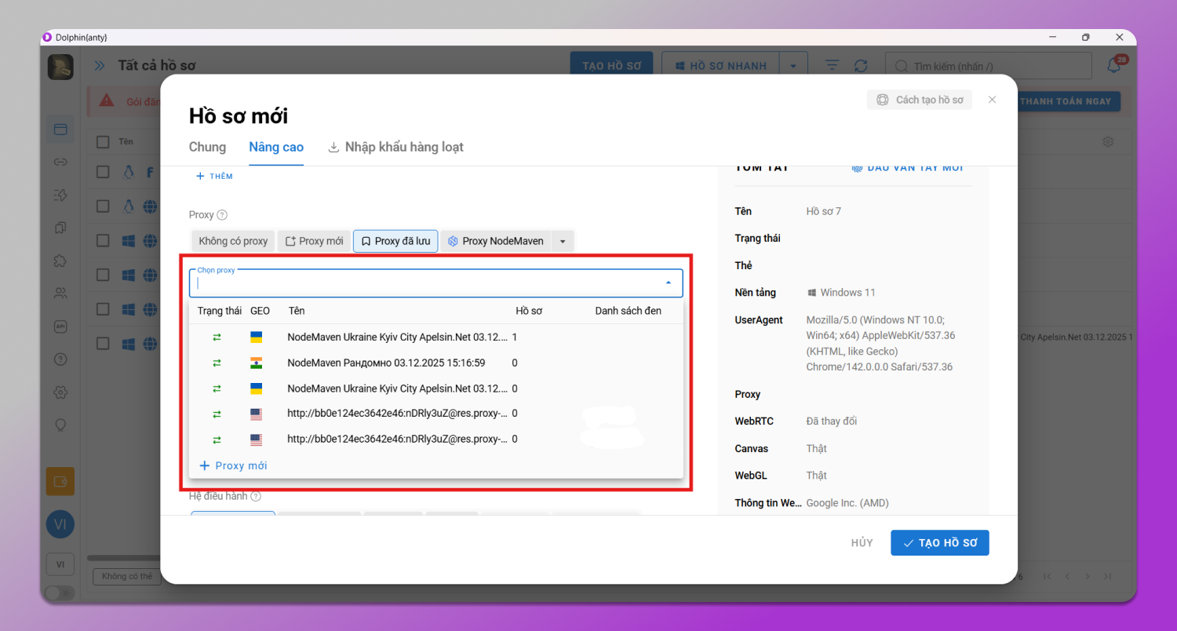Click the Tạo hồ sơ button in dialog
The image size is (1177, 631).
(939, 543)
